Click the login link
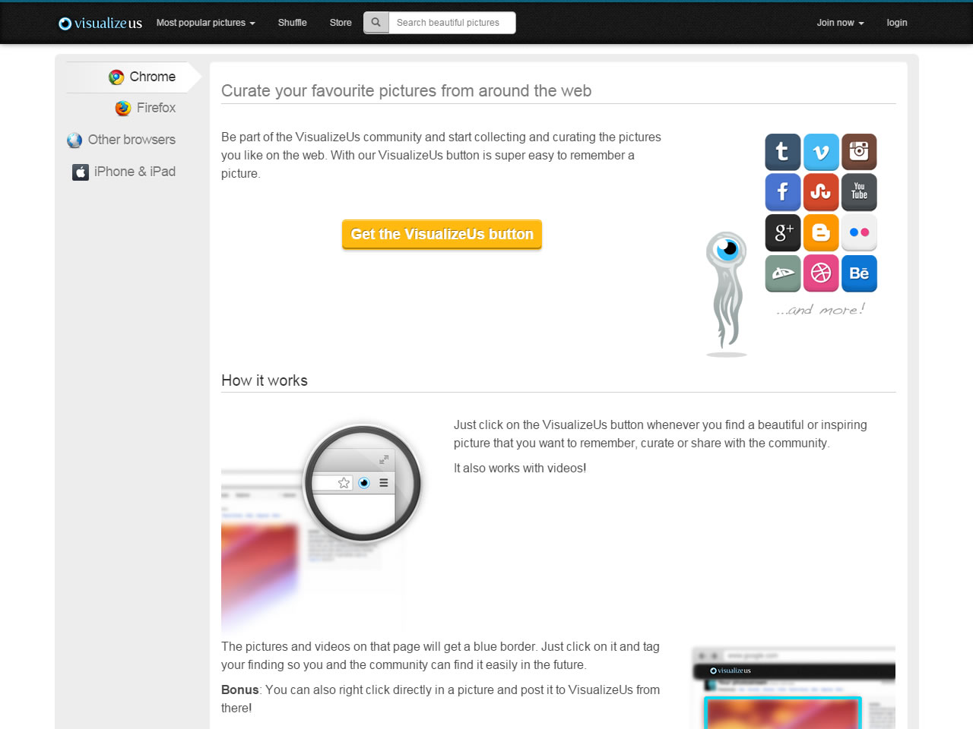 [x=897, y=23]
